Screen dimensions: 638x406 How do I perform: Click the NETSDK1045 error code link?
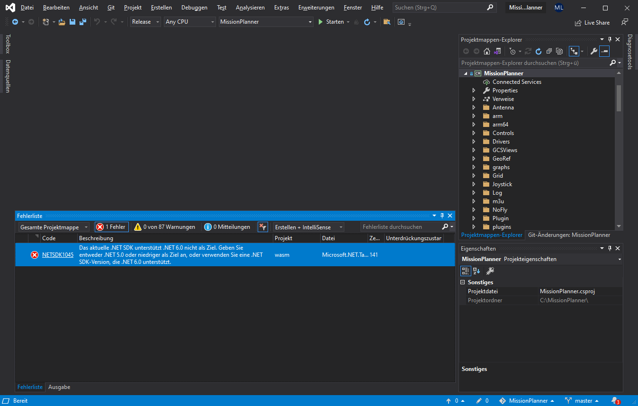pos(58,254)
